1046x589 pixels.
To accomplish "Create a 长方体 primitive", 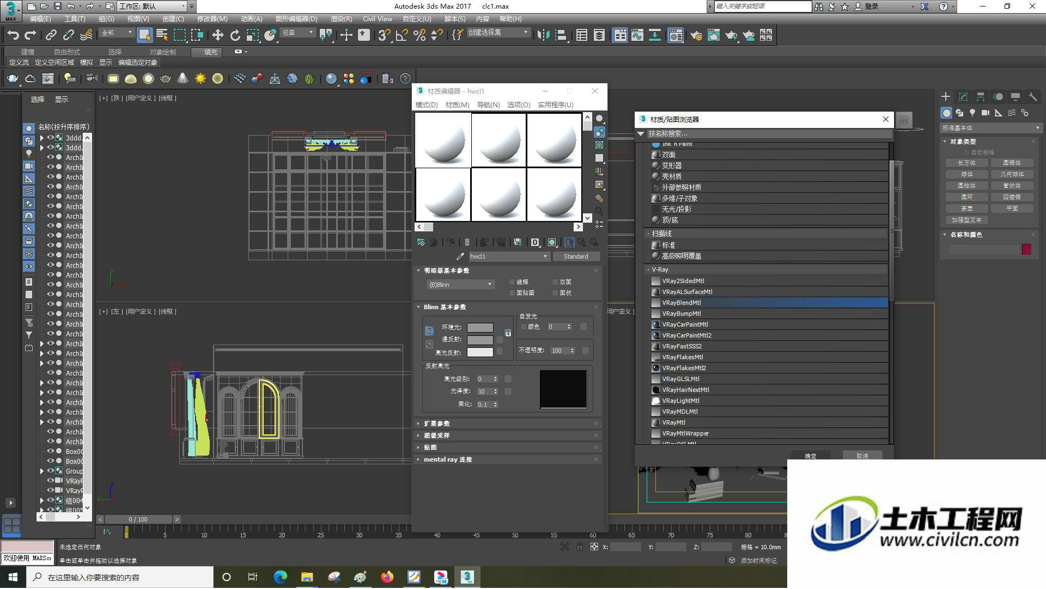I will coord(966,163).
